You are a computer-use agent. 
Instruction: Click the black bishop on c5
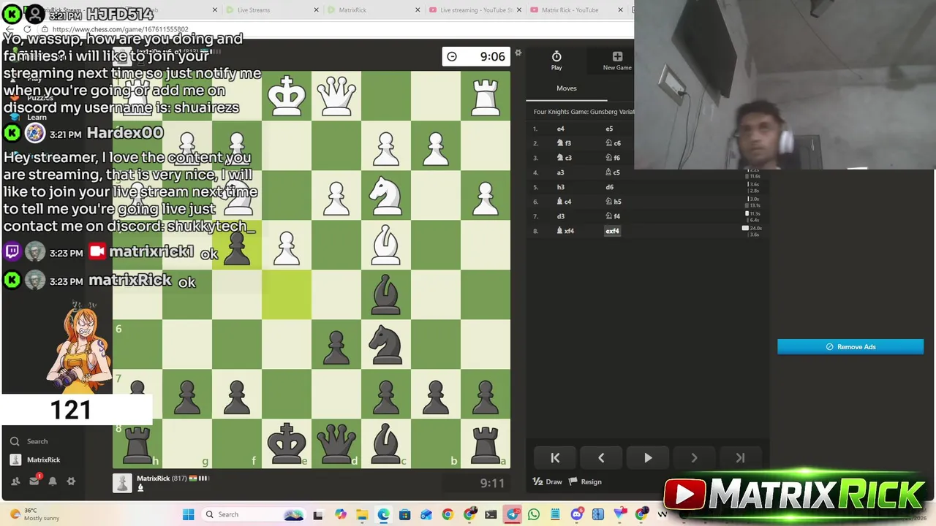[386, 294]
